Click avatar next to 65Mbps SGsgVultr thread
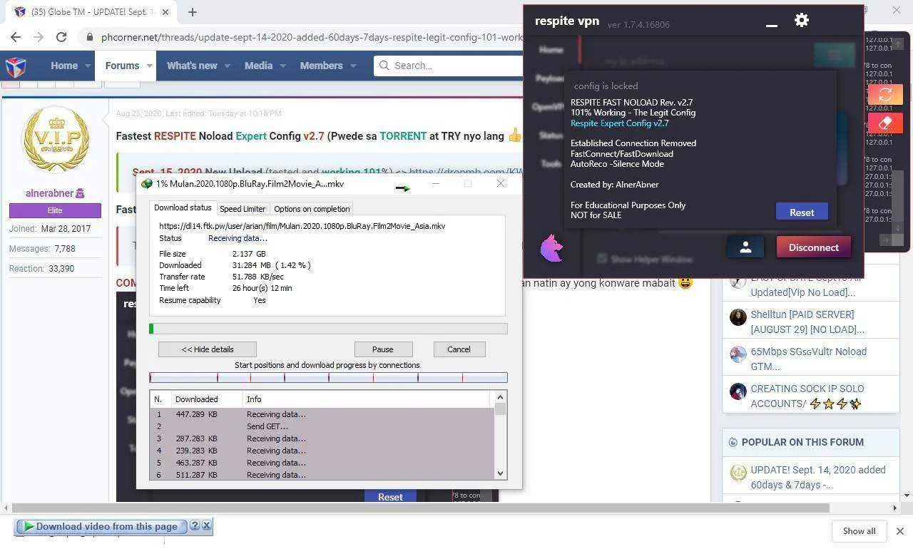This screenshot has width=913, height=549. click(x=738, y=354)
